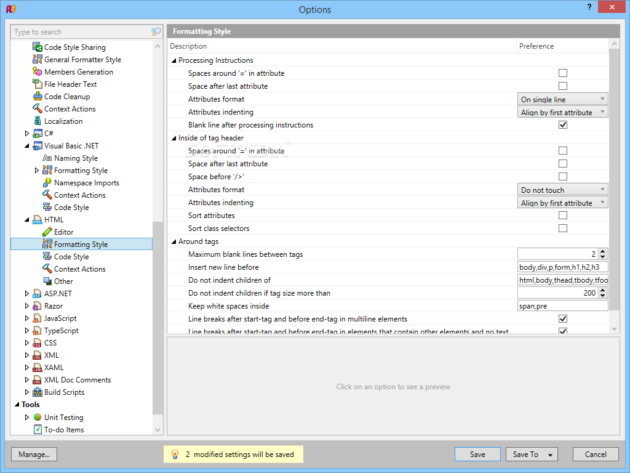Click the Manage... button

click(34, 454)
